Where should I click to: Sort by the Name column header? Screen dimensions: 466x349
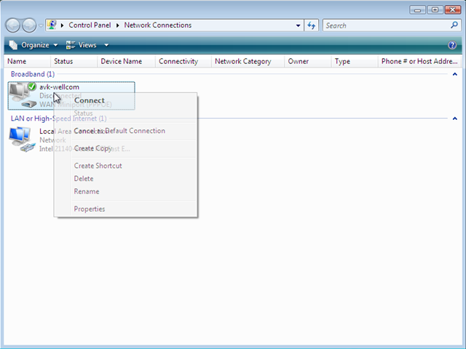point(28,61)
